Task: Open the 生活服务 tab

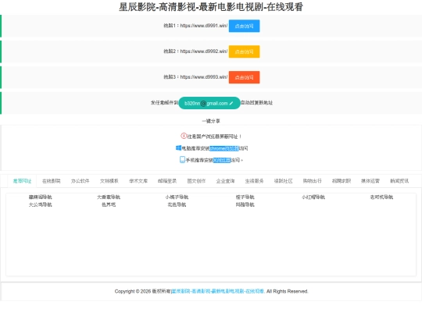Action: click(254, 181)
